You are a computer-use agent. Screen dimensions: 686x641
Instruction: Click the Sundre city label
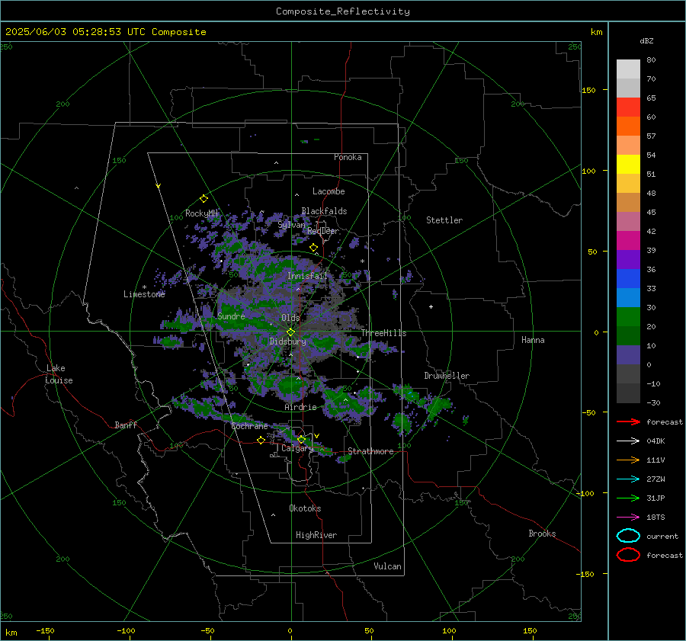231,316
